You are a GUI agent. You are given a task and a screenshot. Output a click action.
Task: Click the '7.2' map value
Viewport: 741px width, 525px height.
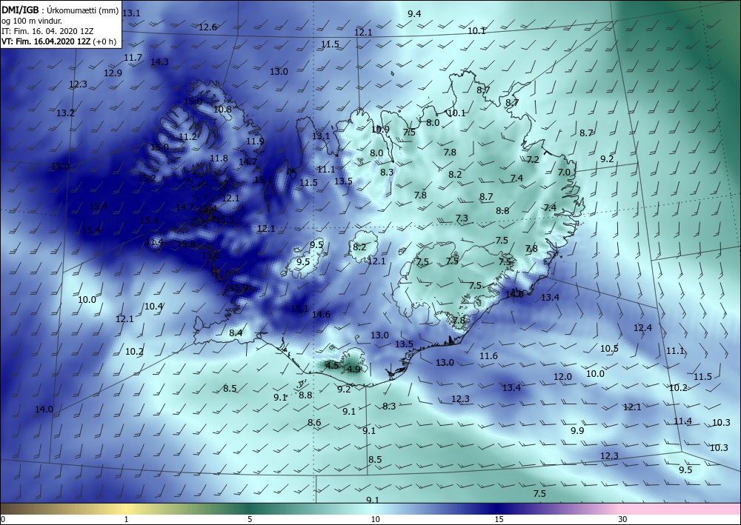pos(533,160)
